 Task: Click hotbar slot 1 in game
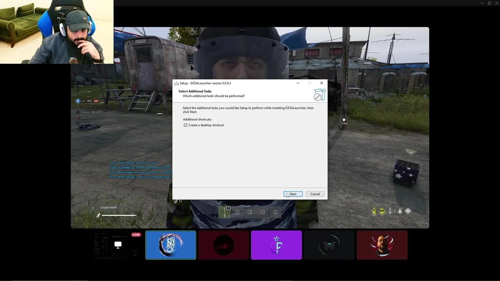coord(225,212)
